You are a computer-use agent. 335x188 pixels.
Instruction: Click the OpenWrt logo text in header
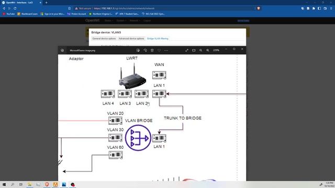[x=92, y=20]
